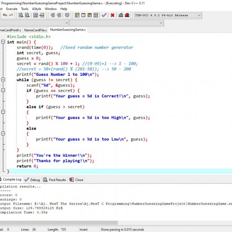The width and height of the screenshot is (232, 232).
Task: Click the Redo arrow icon in toolbar
Action: (x=11, y=15)
